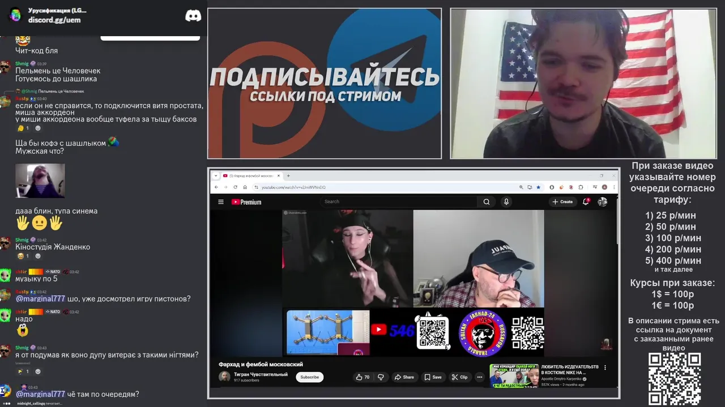Click the youtube.com address bar URL

coord(293,187)
